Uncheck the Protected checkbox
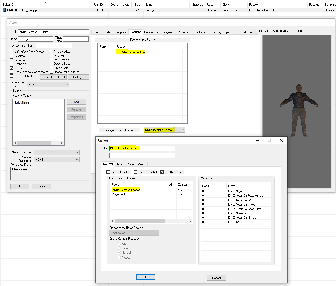Viewport: 336px width, 286px height. 12,60
